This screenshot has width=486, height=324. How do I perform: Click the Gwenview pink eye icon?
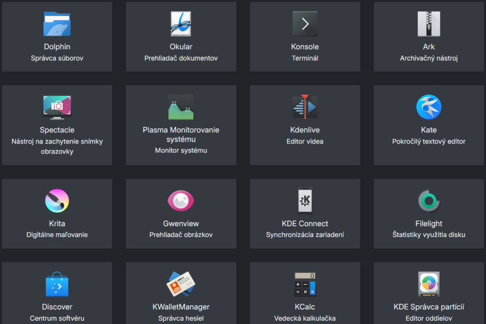point(181,201)
